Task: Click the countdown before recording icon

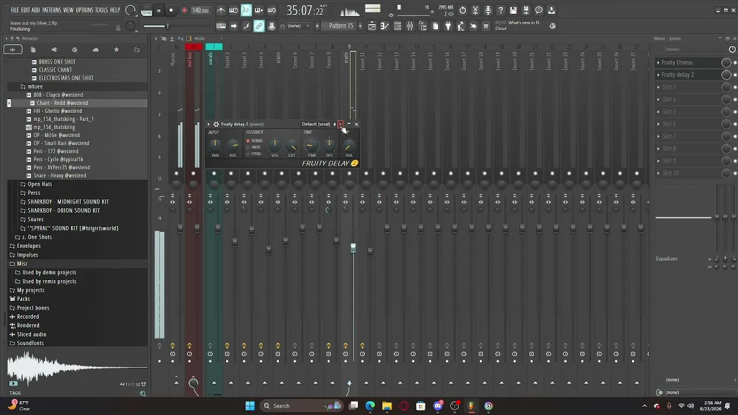Action: click(x=246, y=10)
